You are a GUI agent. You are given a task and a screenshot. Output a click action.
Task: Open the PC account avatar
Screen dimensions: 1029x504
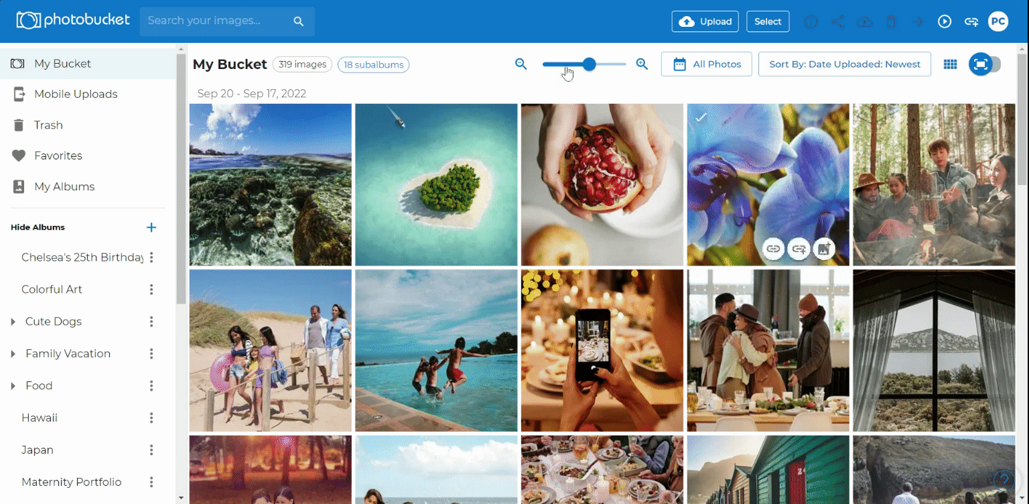coord(998,21)
